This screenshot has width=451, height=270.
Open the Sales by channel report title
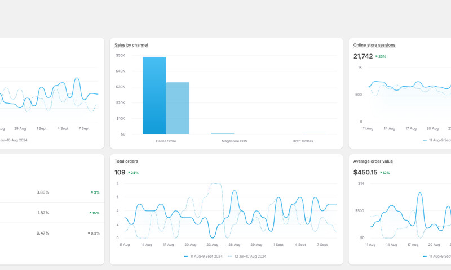(131, 45)
